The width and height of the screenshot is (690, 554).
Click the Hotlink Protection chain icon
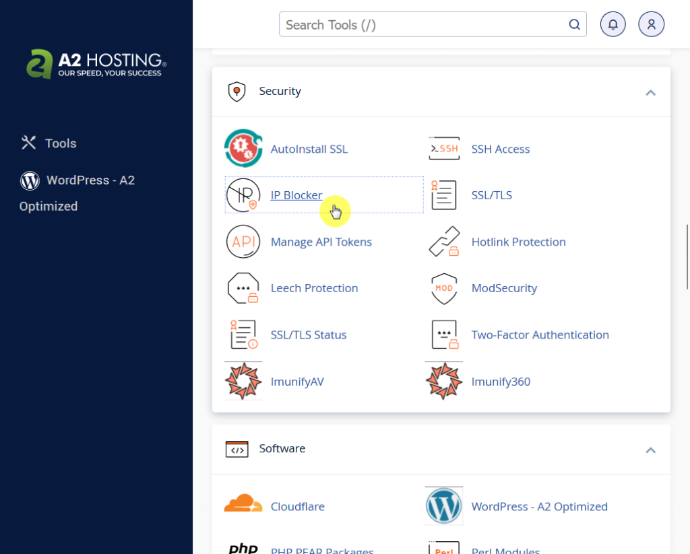tap(444, 242)
